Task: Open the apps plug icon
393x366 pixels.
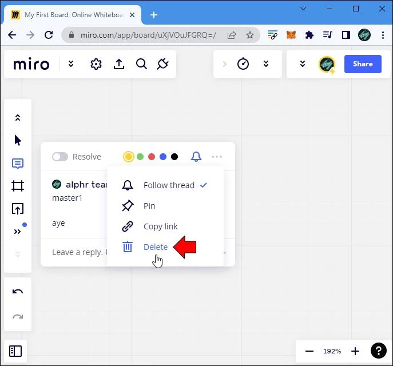Action: click(x=162, y=64)
